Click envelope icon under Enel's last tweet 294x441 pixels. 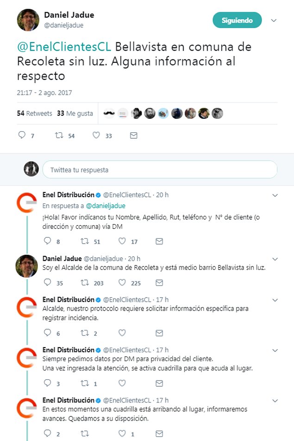(x=159, y=434)
